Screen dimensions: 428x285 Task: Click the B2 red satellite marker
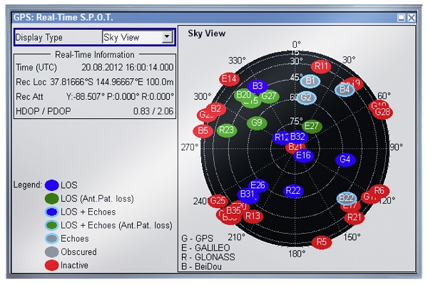(x=216, y=109)
